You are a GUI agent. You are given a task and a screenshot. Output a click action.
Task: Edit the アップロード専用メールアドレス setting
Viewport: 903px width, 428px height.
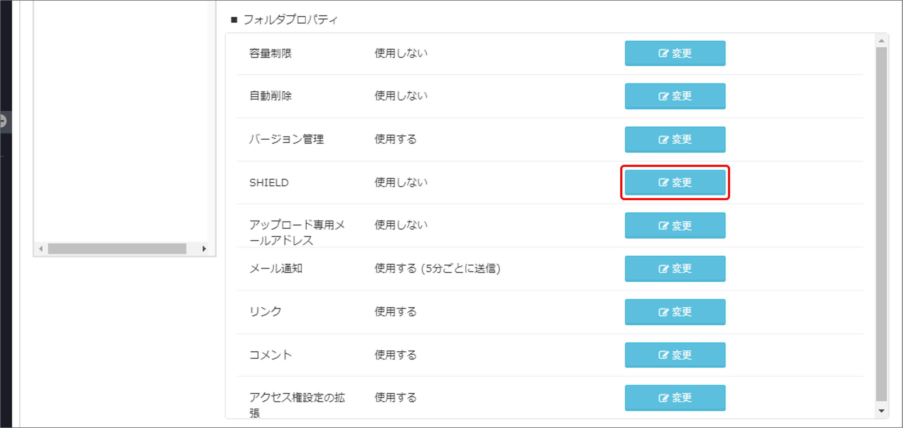click(675, 225)
